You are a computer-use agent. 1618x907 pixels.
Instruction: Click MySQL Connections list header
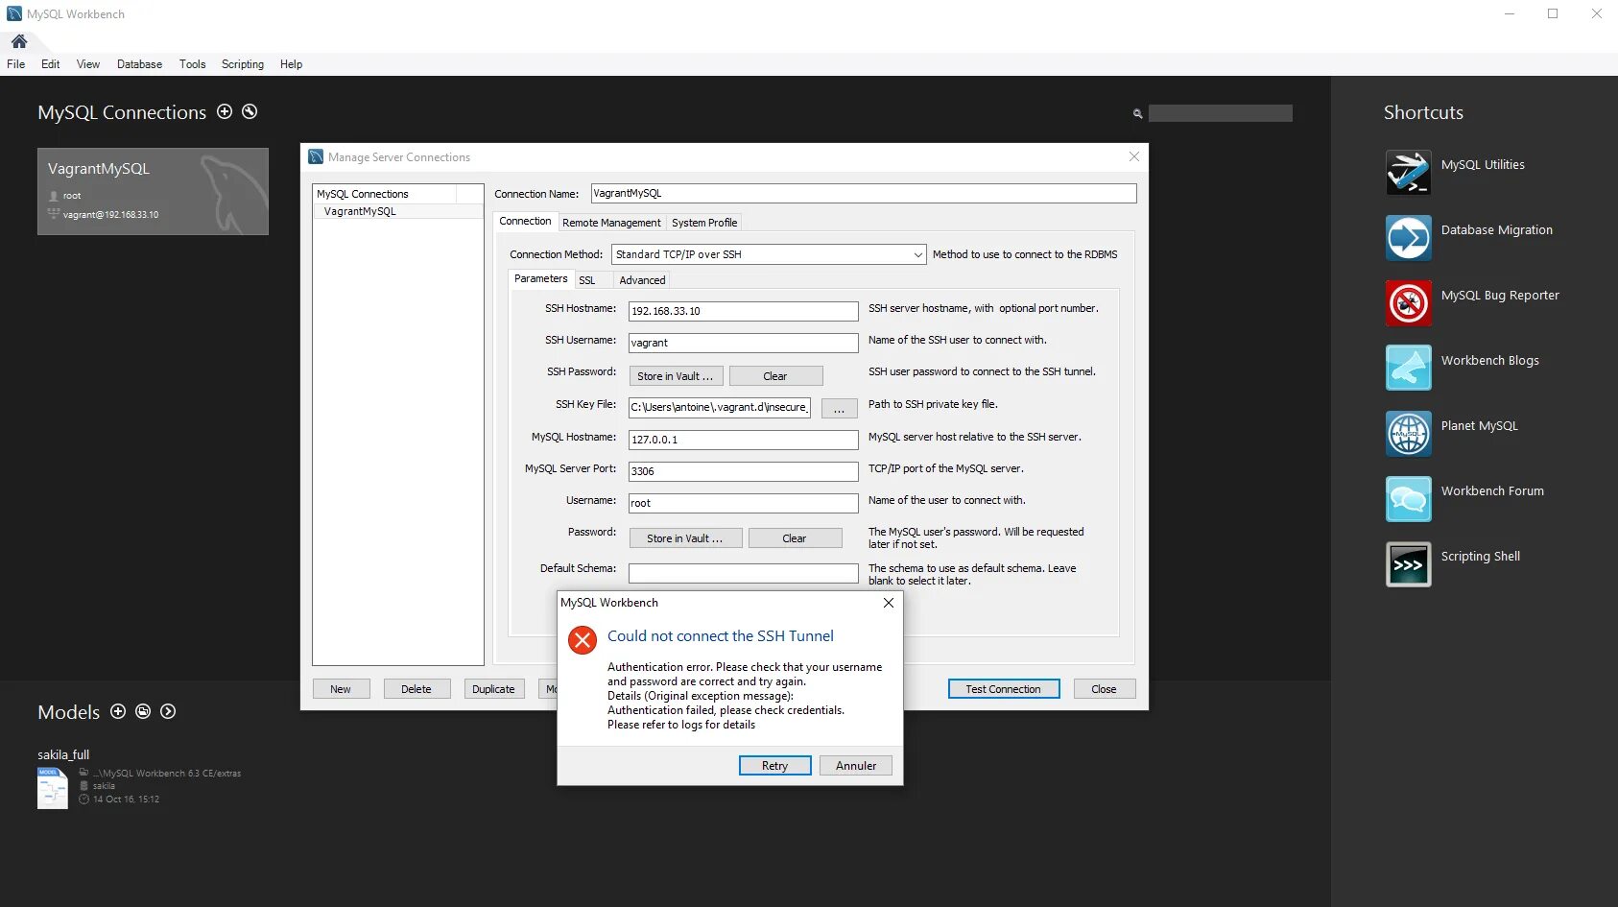coord(386,194)
